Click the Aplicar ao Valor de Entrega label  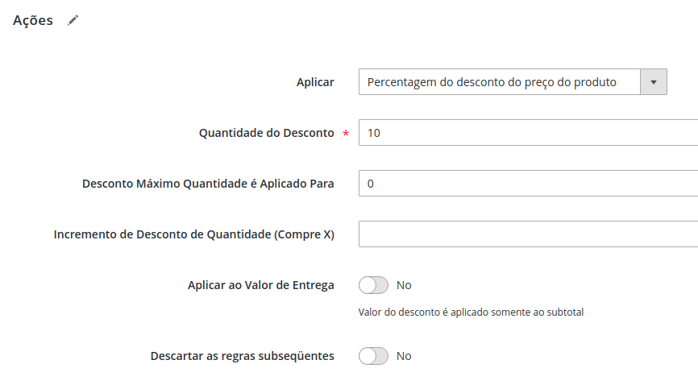point(261,285)
